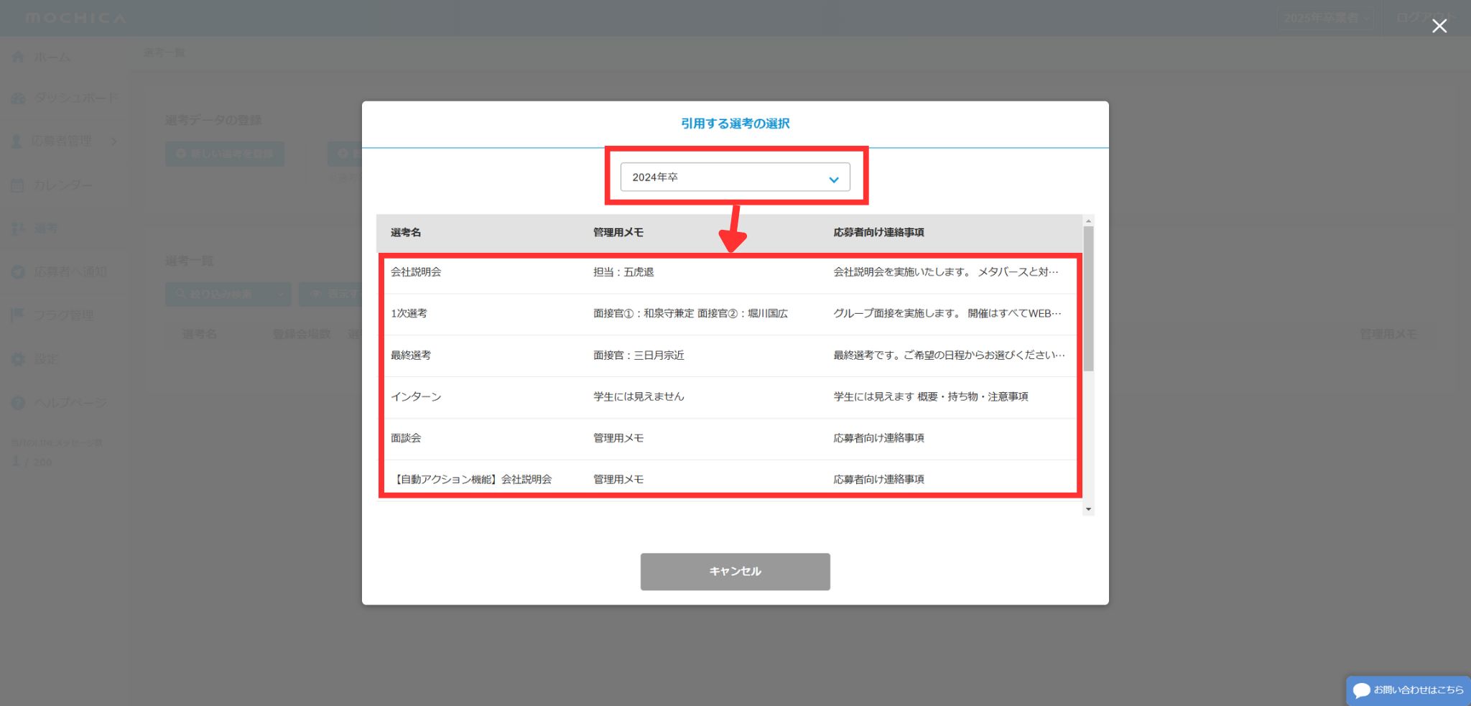Select 【自動アクション機能】会社説明会 row

pyautogui.click(x=729, y=479)
